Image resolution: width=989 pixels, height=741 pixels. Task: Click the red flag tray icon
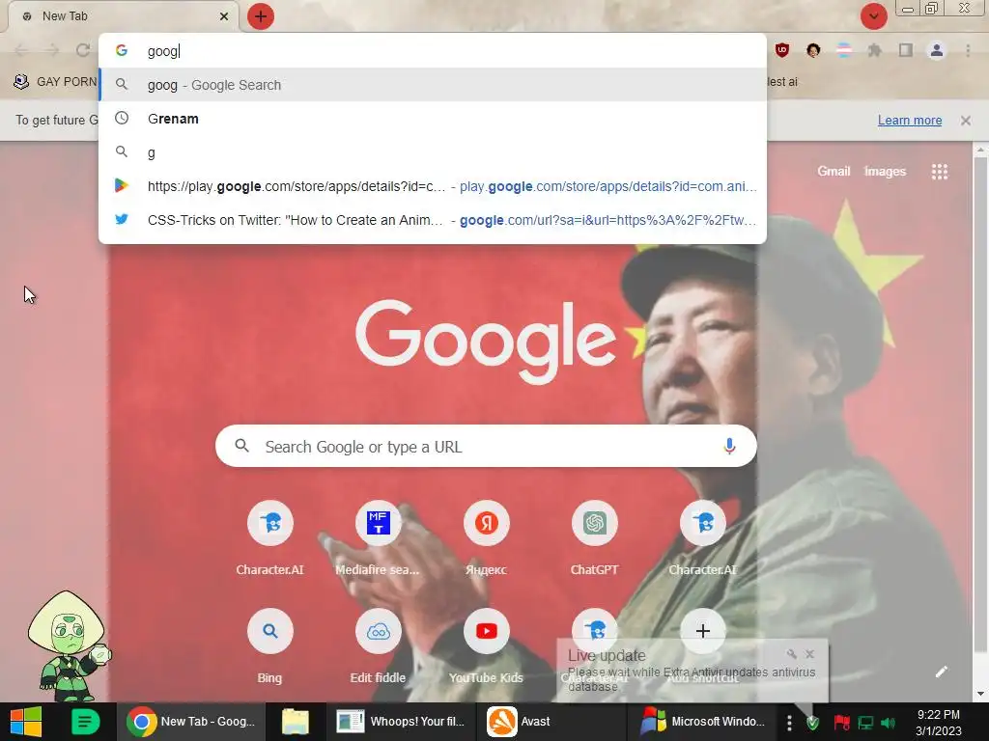click(841, 722)
